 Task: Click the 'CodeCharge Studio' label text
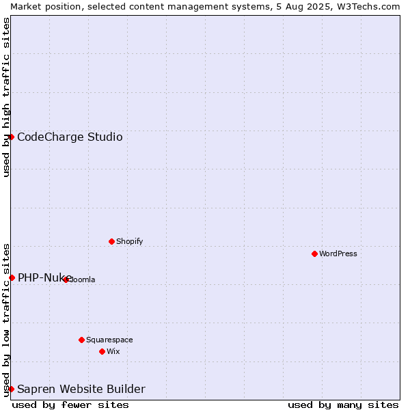(x=70, y=137)
